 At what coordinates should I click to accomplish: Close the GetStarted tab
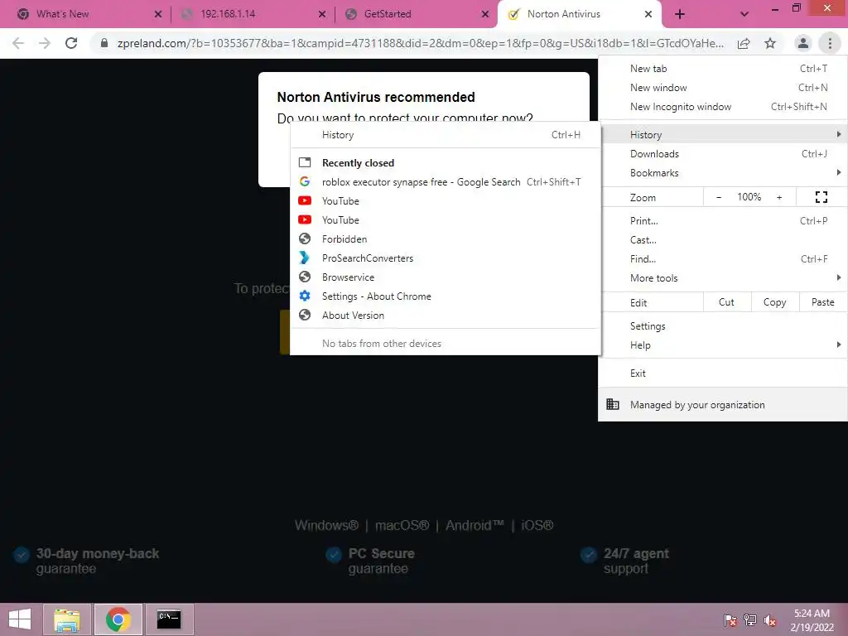click(x=485, y=15)
